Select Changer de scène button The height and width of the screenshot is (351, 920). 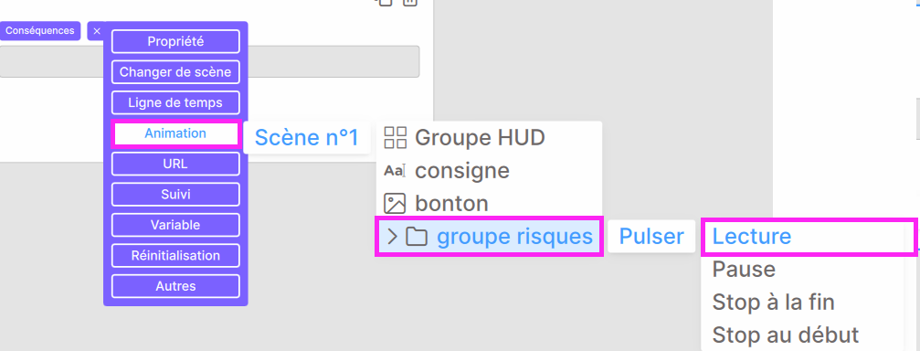(x=175, y=72)
